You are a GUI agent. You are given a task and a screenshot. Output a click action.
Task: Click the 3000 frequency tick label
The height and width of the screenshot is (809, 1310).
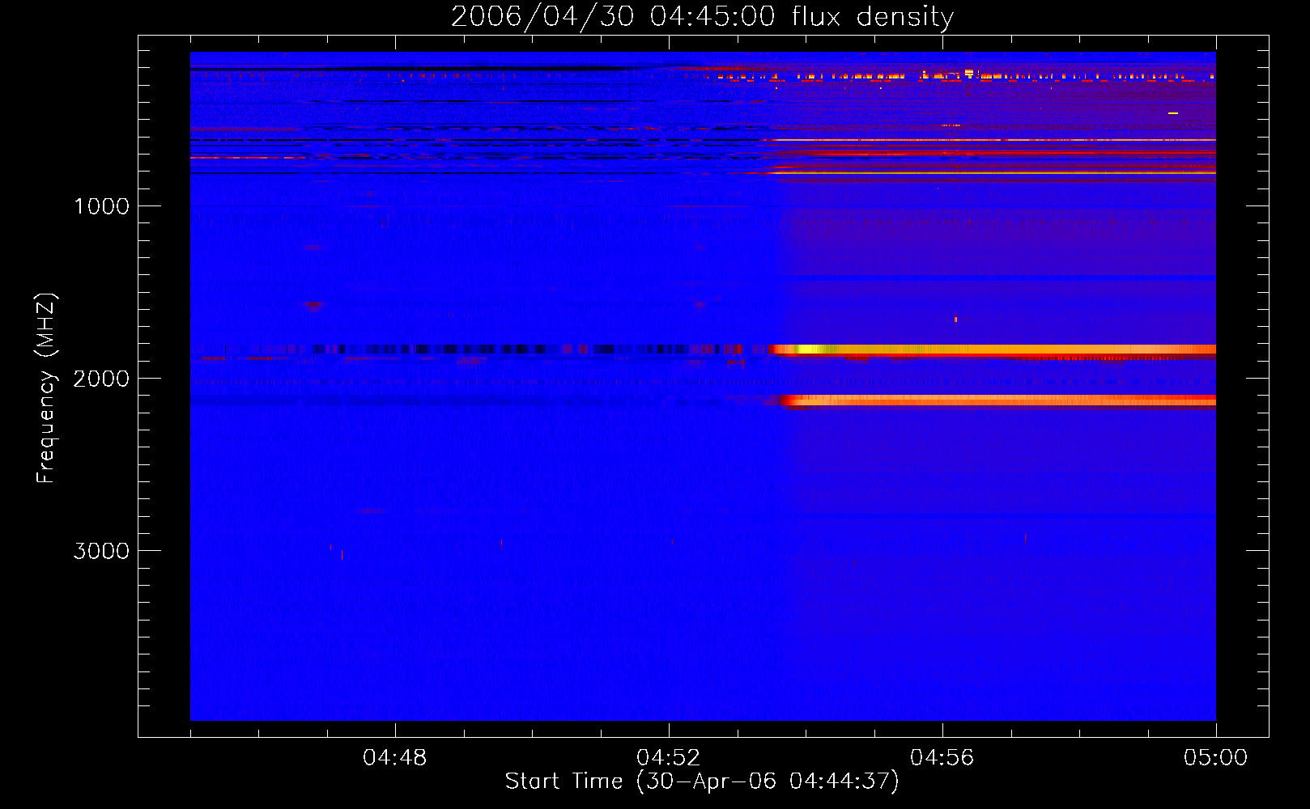101,551
